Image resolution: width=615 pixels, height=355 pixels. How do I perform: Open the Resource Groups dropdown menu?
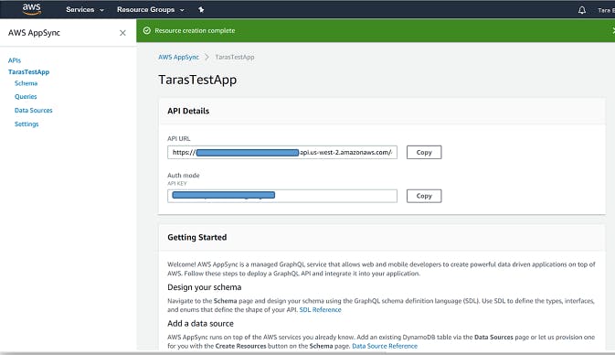[150, 9]
